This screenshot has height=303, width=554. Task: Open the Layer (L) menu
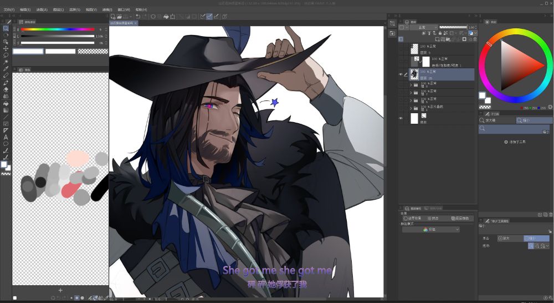[58, 9]
